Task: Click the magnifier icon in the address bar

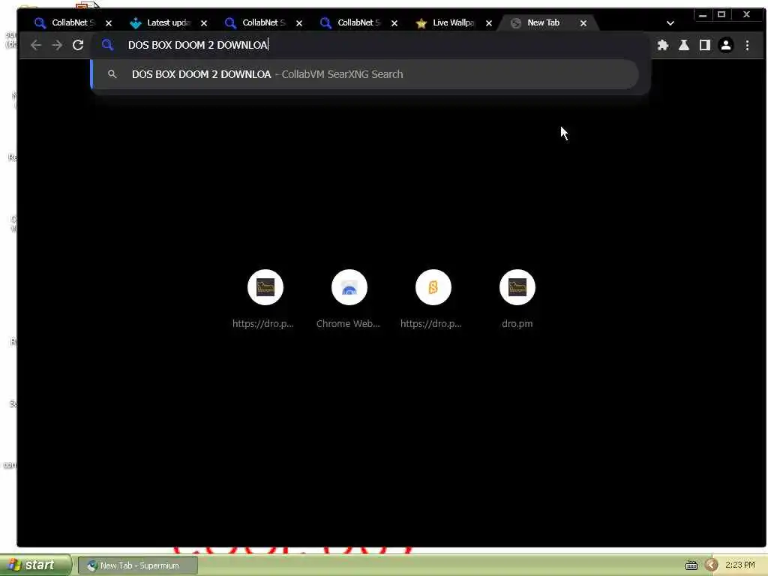Action: [107, 45]
